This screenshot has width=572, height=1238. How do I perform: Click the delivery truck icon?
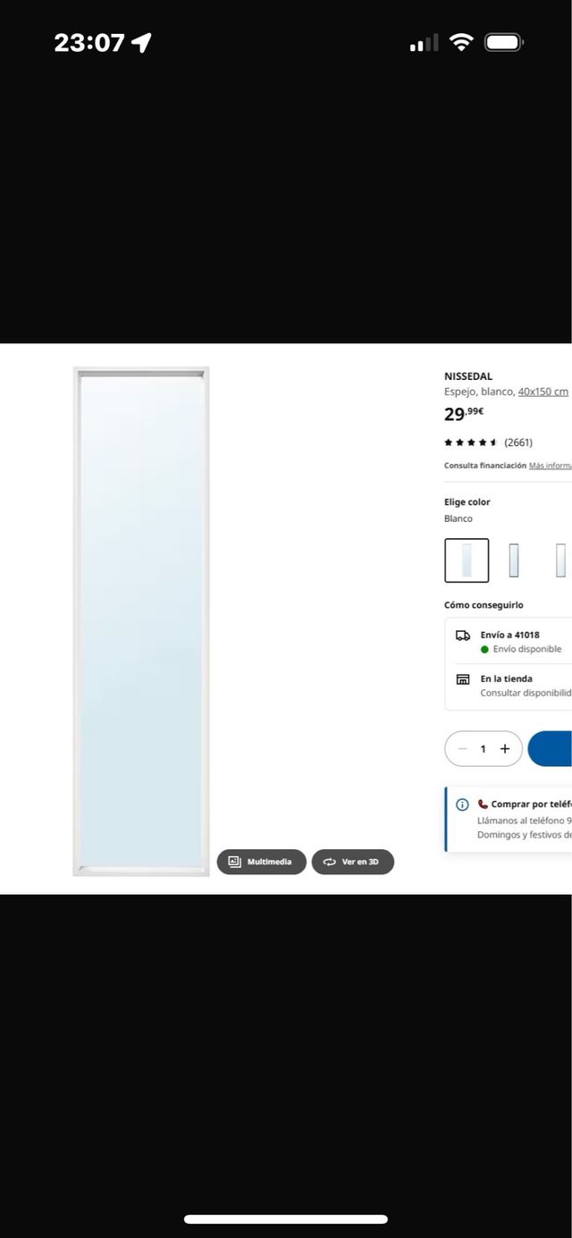(463, 636)
